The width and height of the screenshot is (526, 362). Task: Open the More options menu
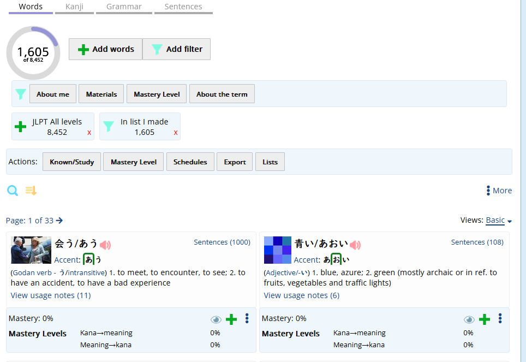pos(499,191)
